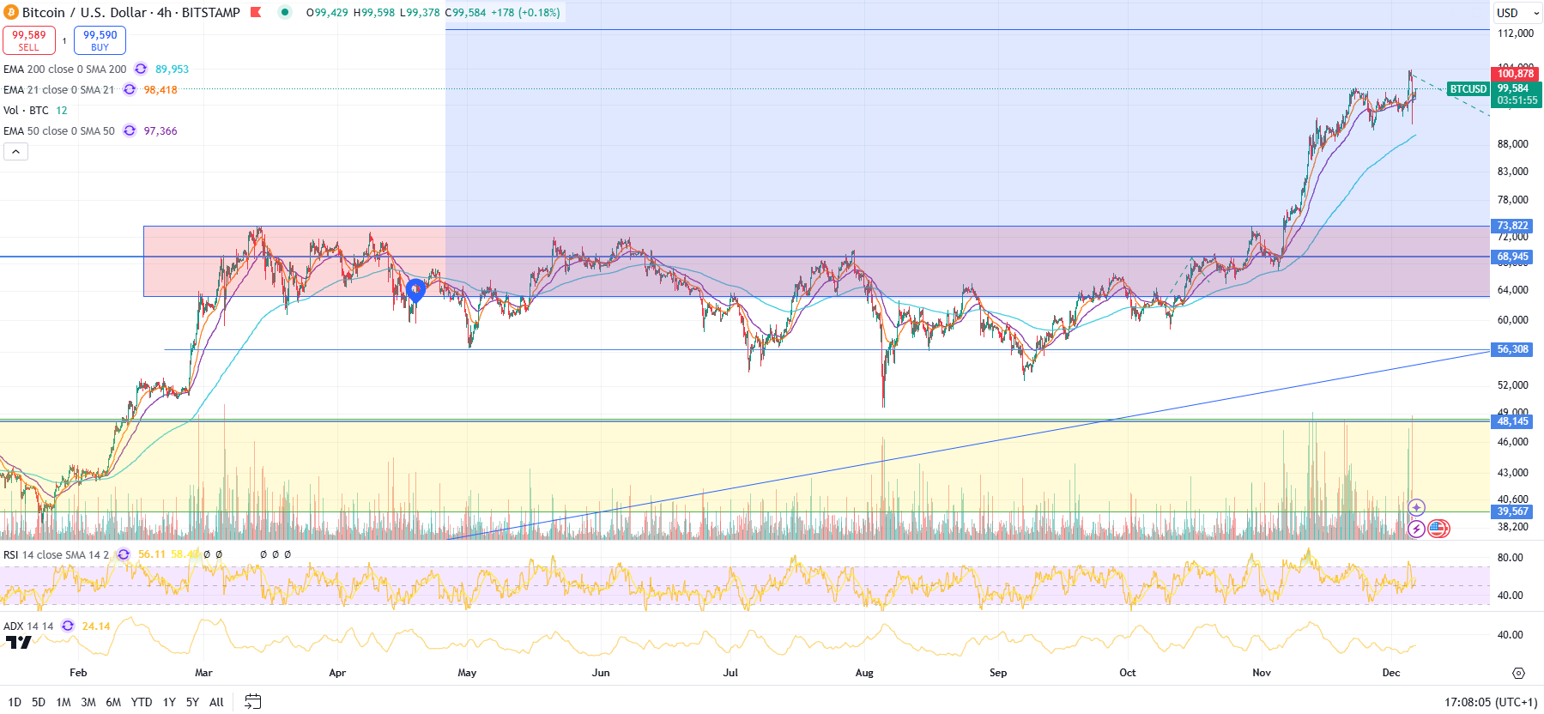1544x714 pixels.
Task: Click the TradingView logo
Action: [18, 642]
